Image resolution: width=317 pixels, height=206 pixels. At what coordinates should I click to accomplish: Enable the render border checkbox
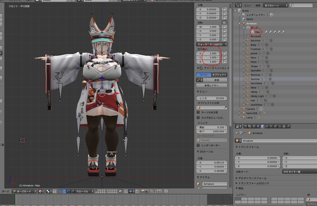coord(198,146)
